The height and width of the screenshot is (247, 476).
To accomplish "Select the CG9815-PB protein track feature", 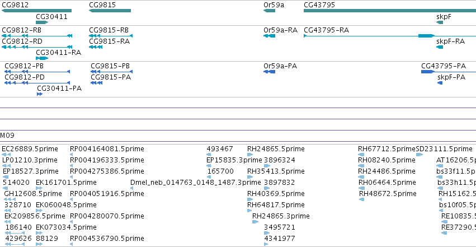I will (x=111, y=72).
